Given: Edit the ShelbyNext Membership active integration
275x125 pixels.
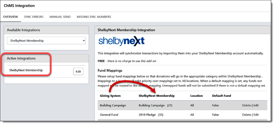Looking at the screenshot, I should click(x=78, y=71).
